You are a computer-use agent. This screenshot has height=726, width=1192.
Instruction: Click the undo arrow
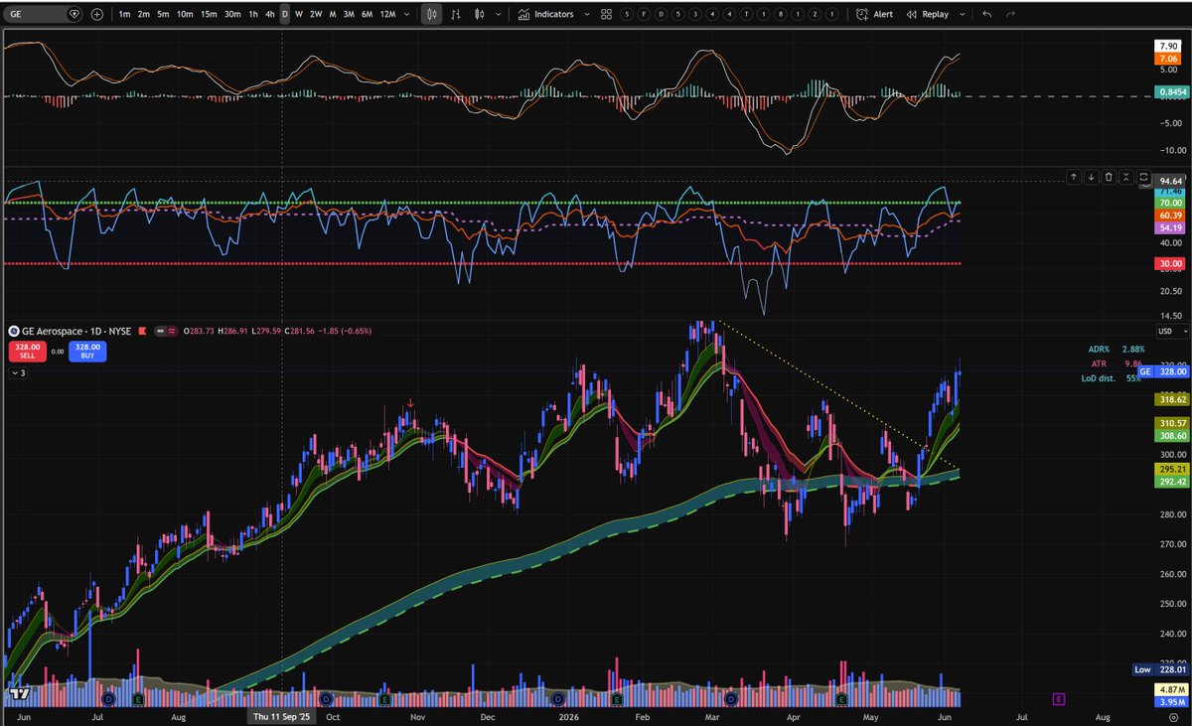(x=986, y=15)
